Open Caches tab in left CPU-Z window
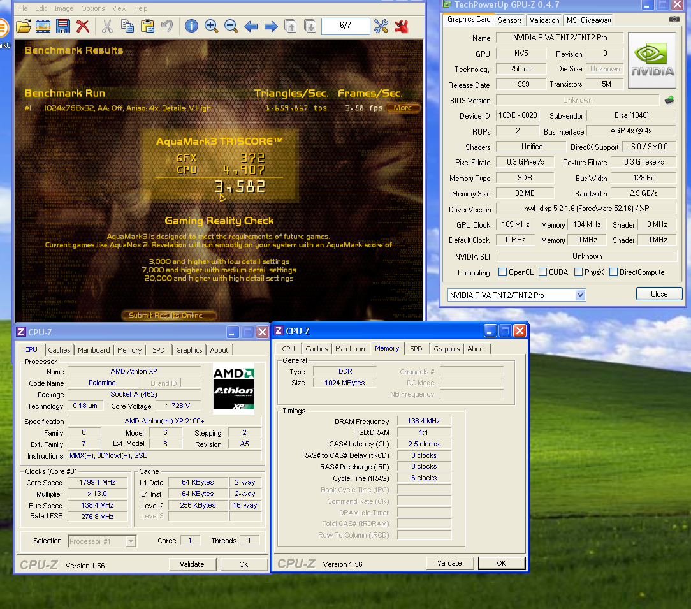 point(59,349)
